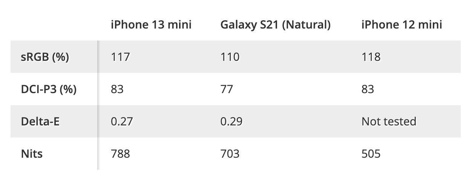The width and height of the screenshot is (469, 190).
Task: Click the sRGB value 117
Action: click(120, 57)
